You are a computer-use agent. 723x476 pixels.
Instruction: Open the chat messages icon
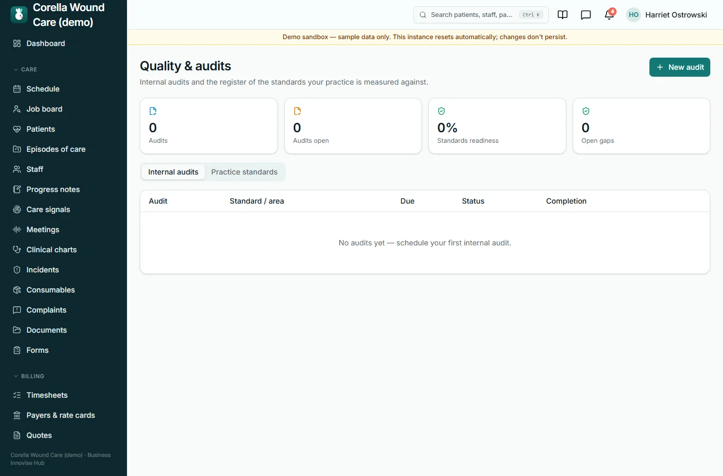[586, 15]
